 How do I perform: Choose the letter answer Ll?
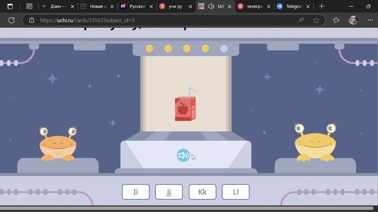[x=236, y=192]
